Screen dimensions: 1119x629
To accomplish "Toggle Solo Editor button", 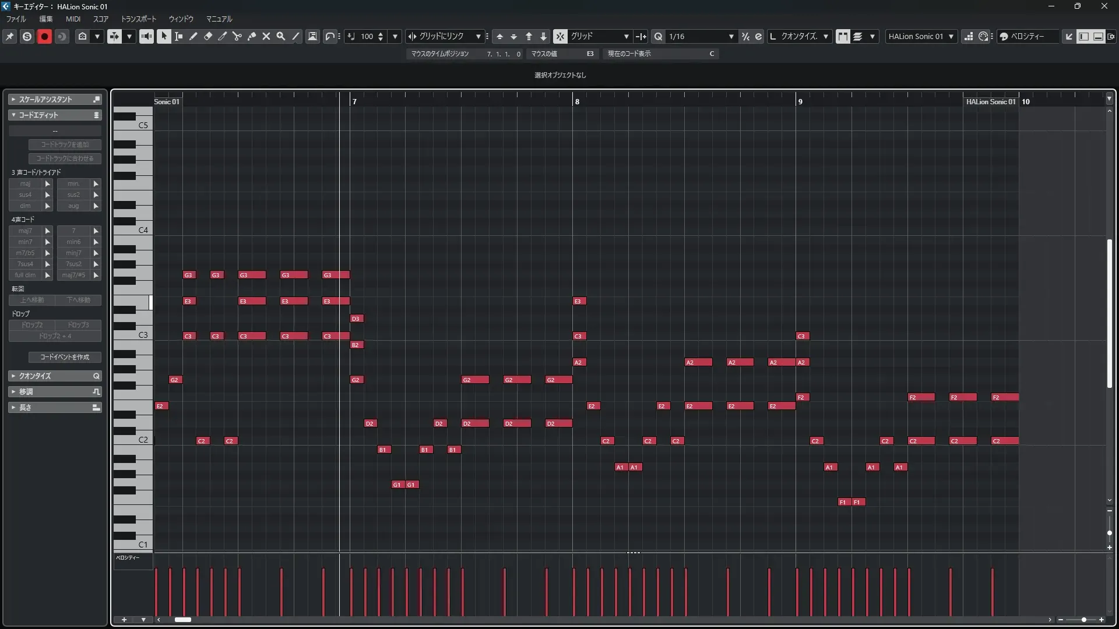I will (27, 36).
